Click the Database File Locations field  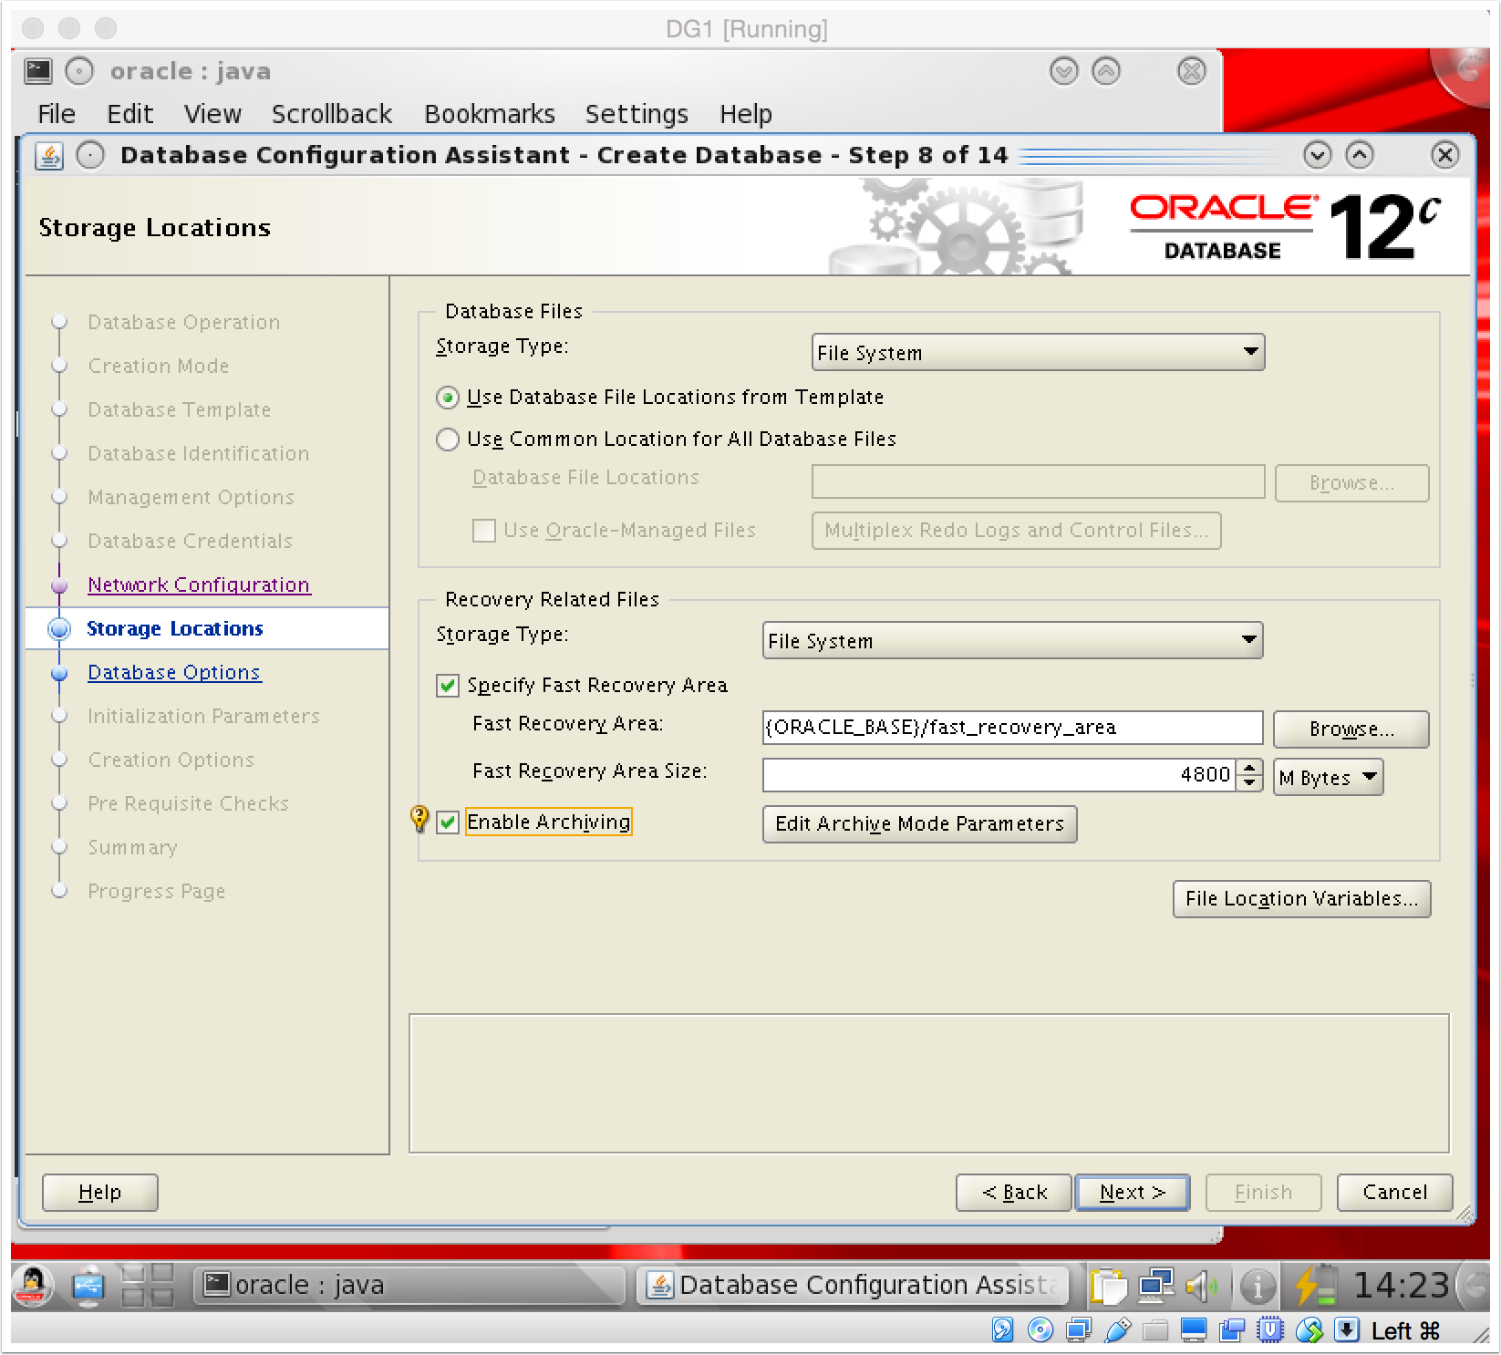pos(1038,481)
